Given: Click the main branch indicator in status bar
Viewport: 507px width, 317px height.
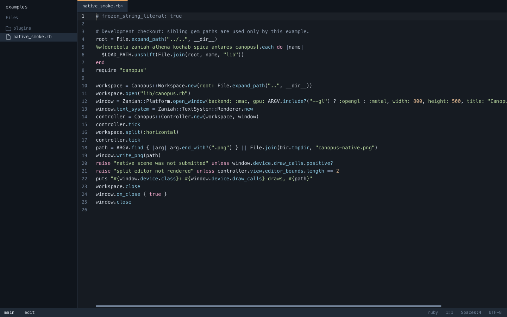Looking at the screenshot, I should (x=9, y=312).
